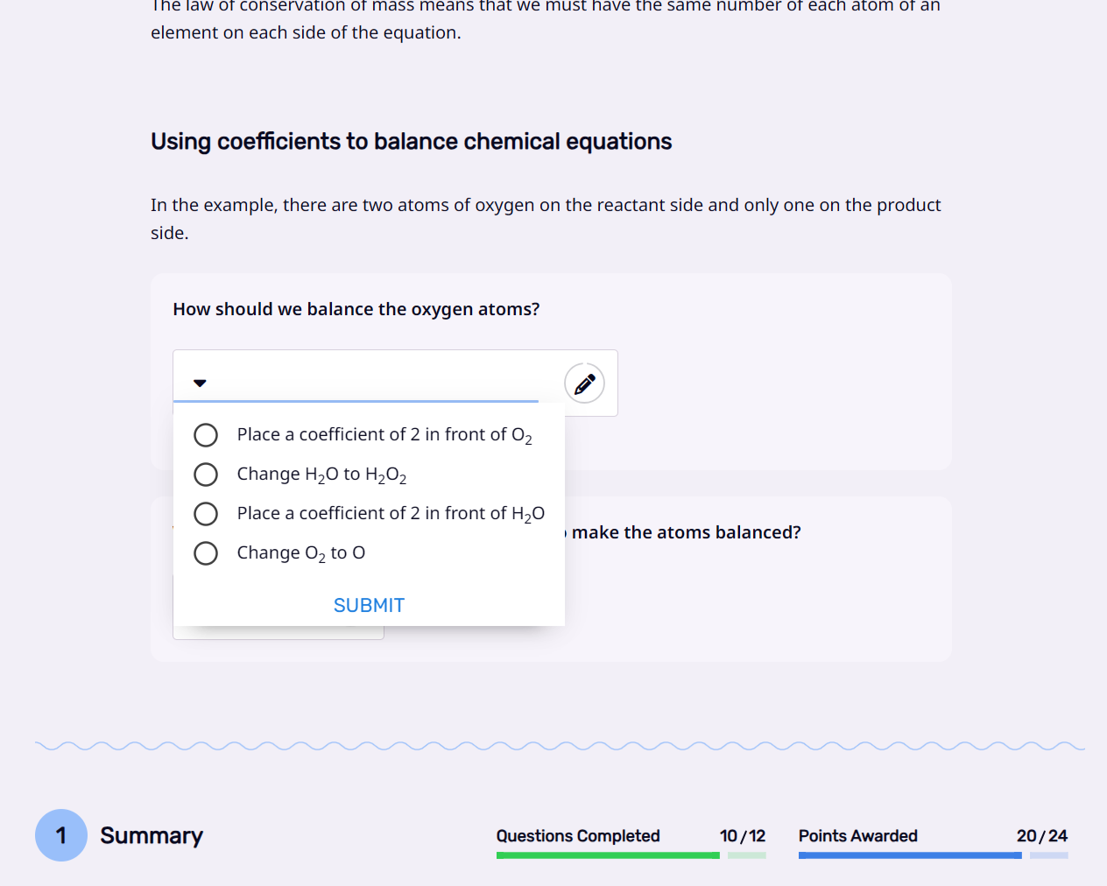Click the 'Using coefficients to balance' heading
This screenshot has width=1107, height=886.
pyautogui.click(x=412, y=142)
